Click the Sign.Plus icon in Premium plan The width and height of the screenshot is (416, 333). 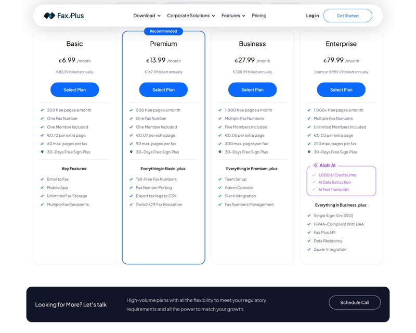point(131,152)
